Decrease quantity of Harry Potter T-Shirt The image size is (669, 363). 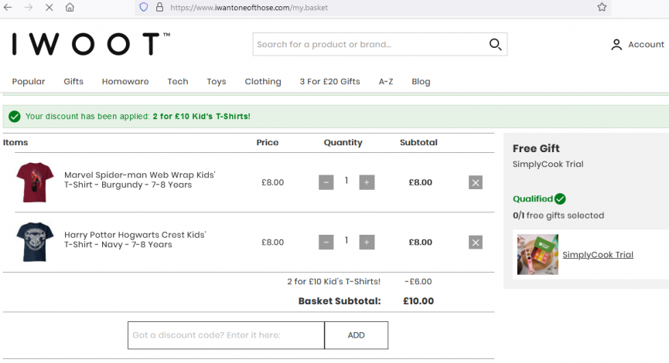(326, 242)
